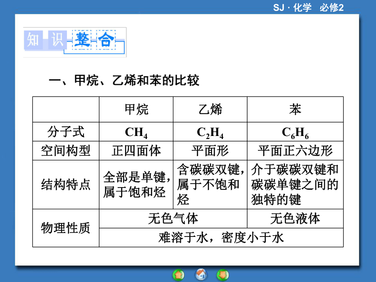Select the cell 无色气体
The height and width of the screenshot is (282, 376).
point(173,219)
